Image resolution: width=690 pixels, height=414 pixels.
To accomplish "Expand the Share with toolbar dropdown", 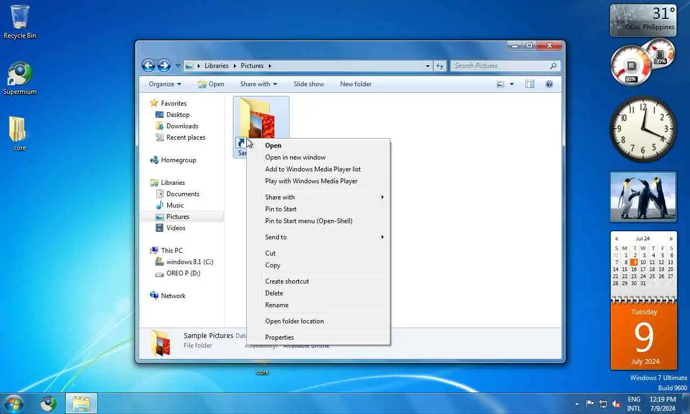I will tap(259, 84).
